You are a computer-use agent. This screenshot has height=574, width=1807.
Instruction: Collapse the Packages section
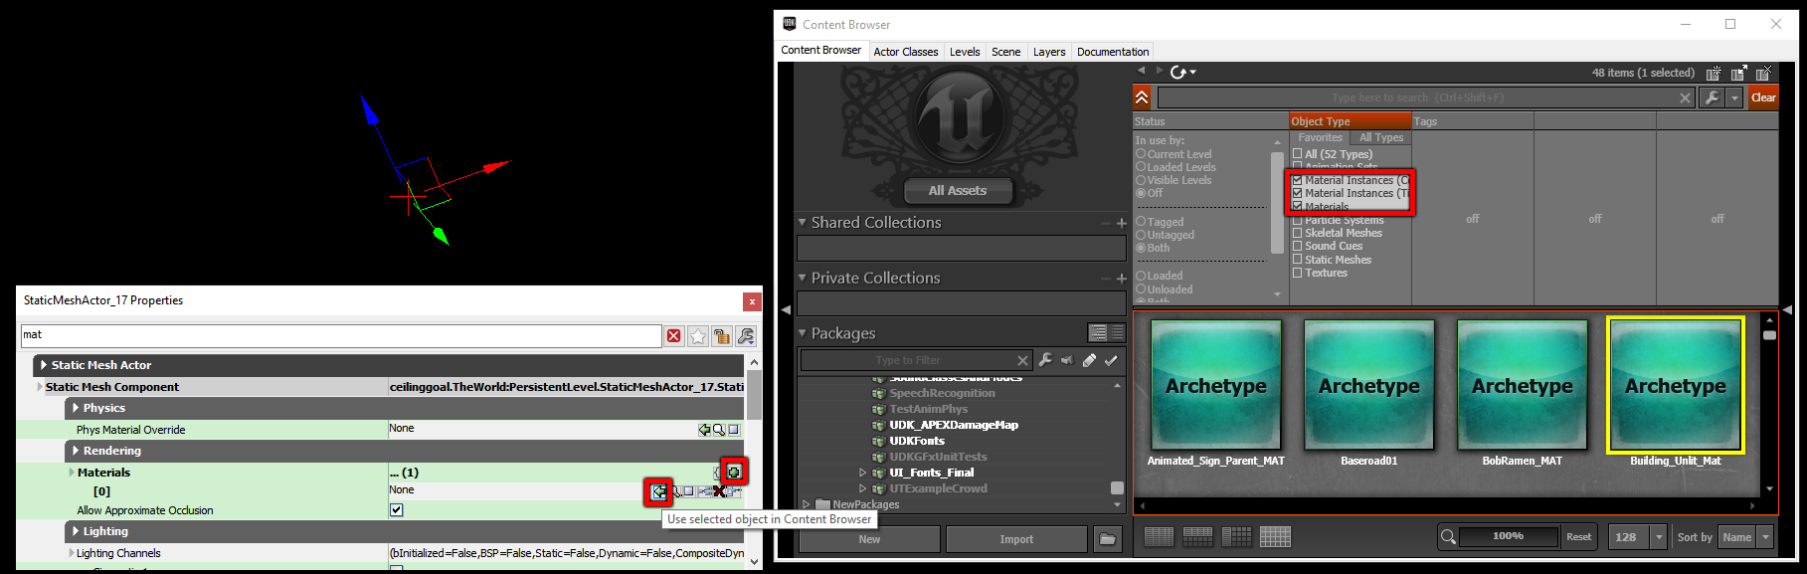pos(803,333)
